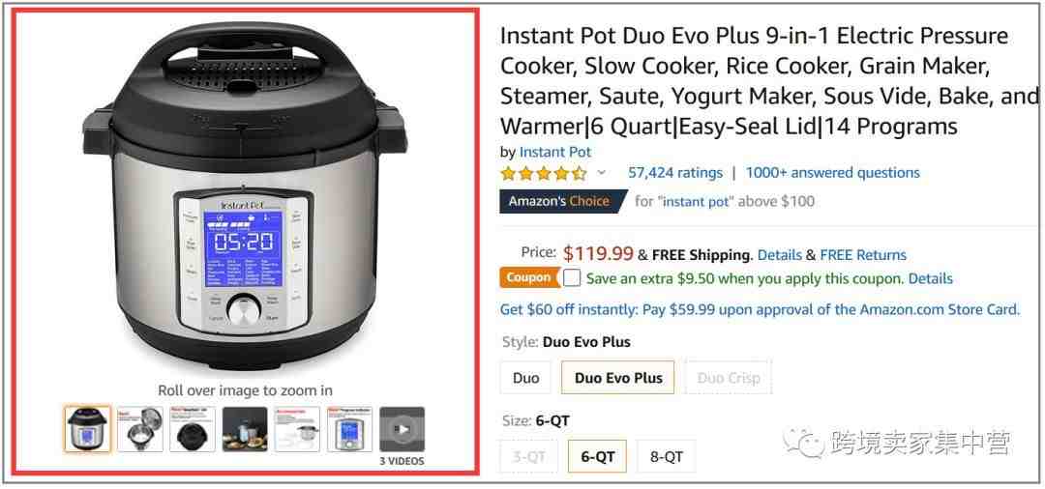This screenshot has width=1045, height=489.
Task: Select the first front-view product thumbnail
Action: pos(88,429)
